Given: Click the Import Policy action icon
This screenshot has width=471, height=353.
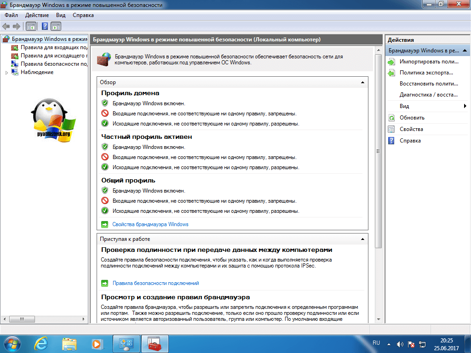Looking at the screenshot, I should (391, 62).
